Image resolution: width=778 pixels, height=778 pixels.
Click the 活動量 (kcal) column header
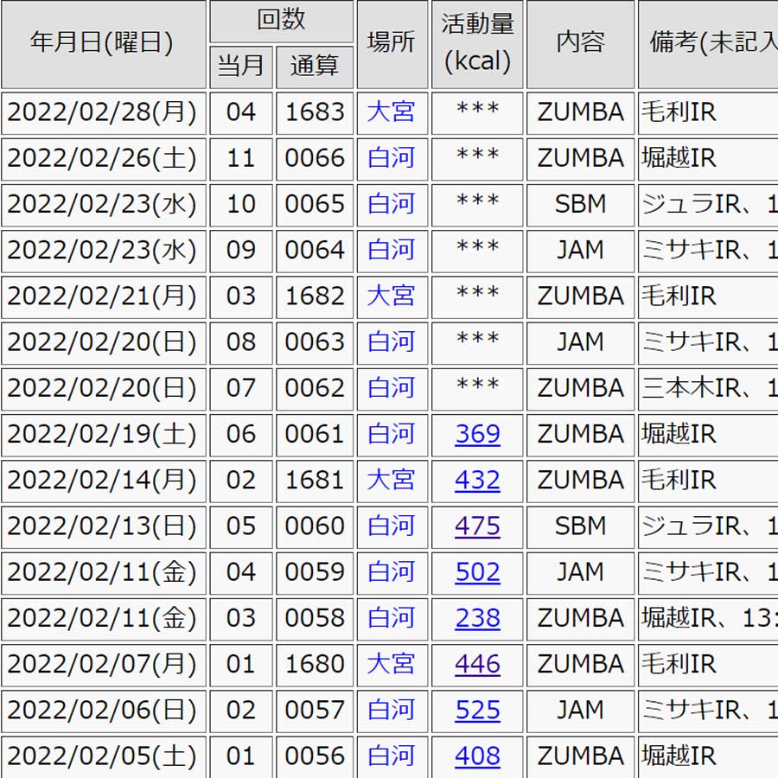[477, 44]
